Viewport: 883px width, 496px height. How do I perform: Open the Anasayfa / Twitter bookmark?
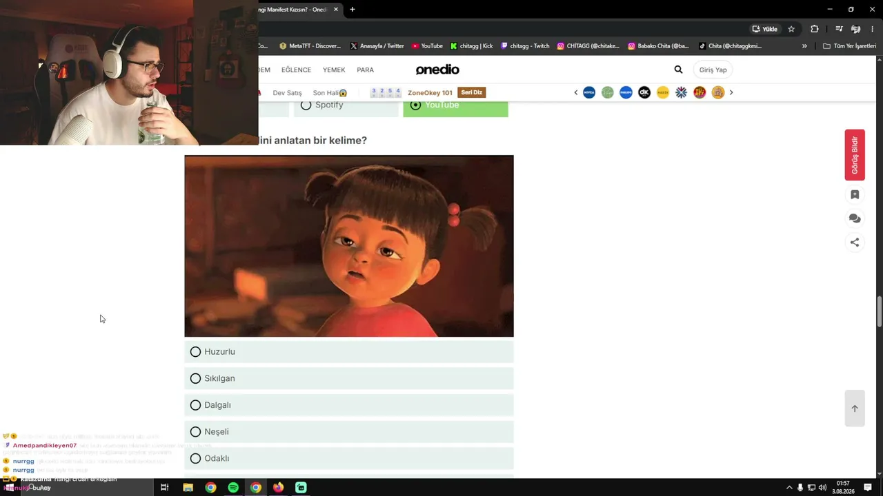click(377, 46)
